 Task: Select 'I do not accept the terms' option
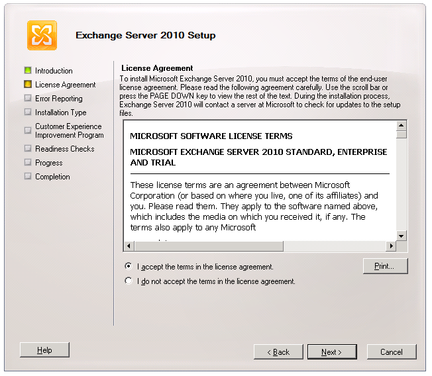coord(128,281)
